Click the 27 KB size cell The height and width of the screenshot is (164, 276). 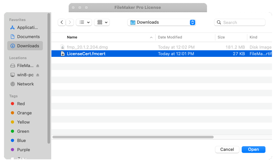coord(239,54)
